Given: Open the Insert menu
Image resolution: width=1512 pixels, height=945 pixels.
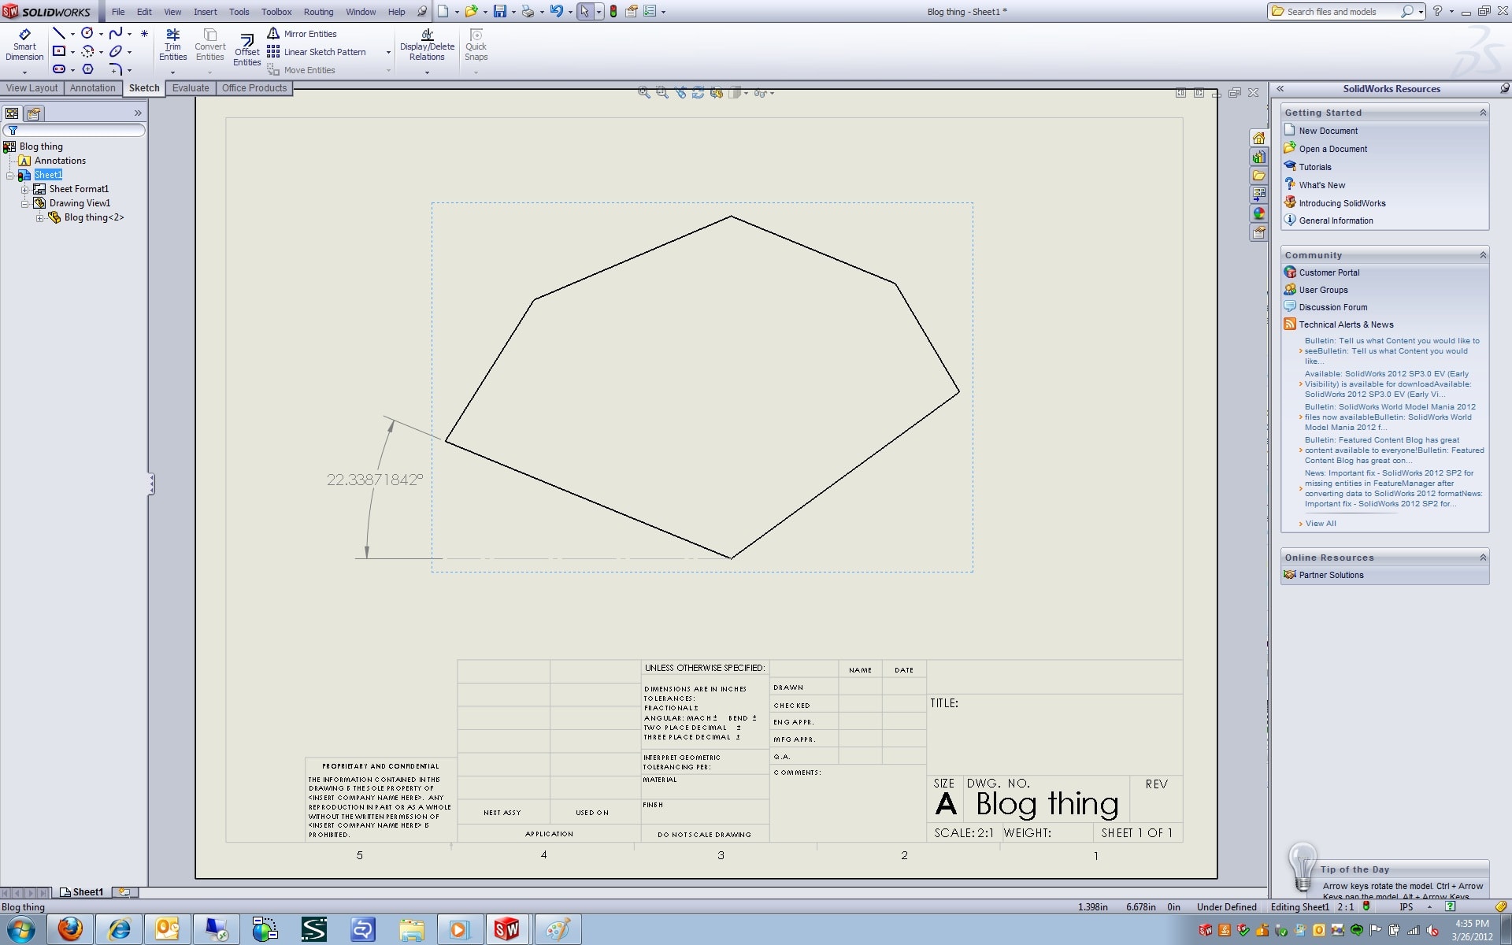Looking at the screenshot, I should (205, 12).
